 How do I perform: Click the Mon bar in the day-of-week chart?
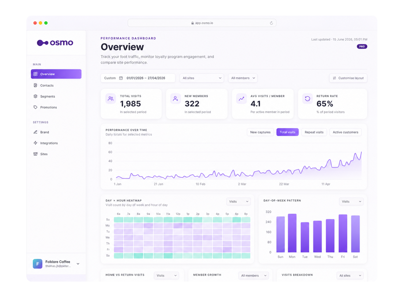(x=292, y=233)
